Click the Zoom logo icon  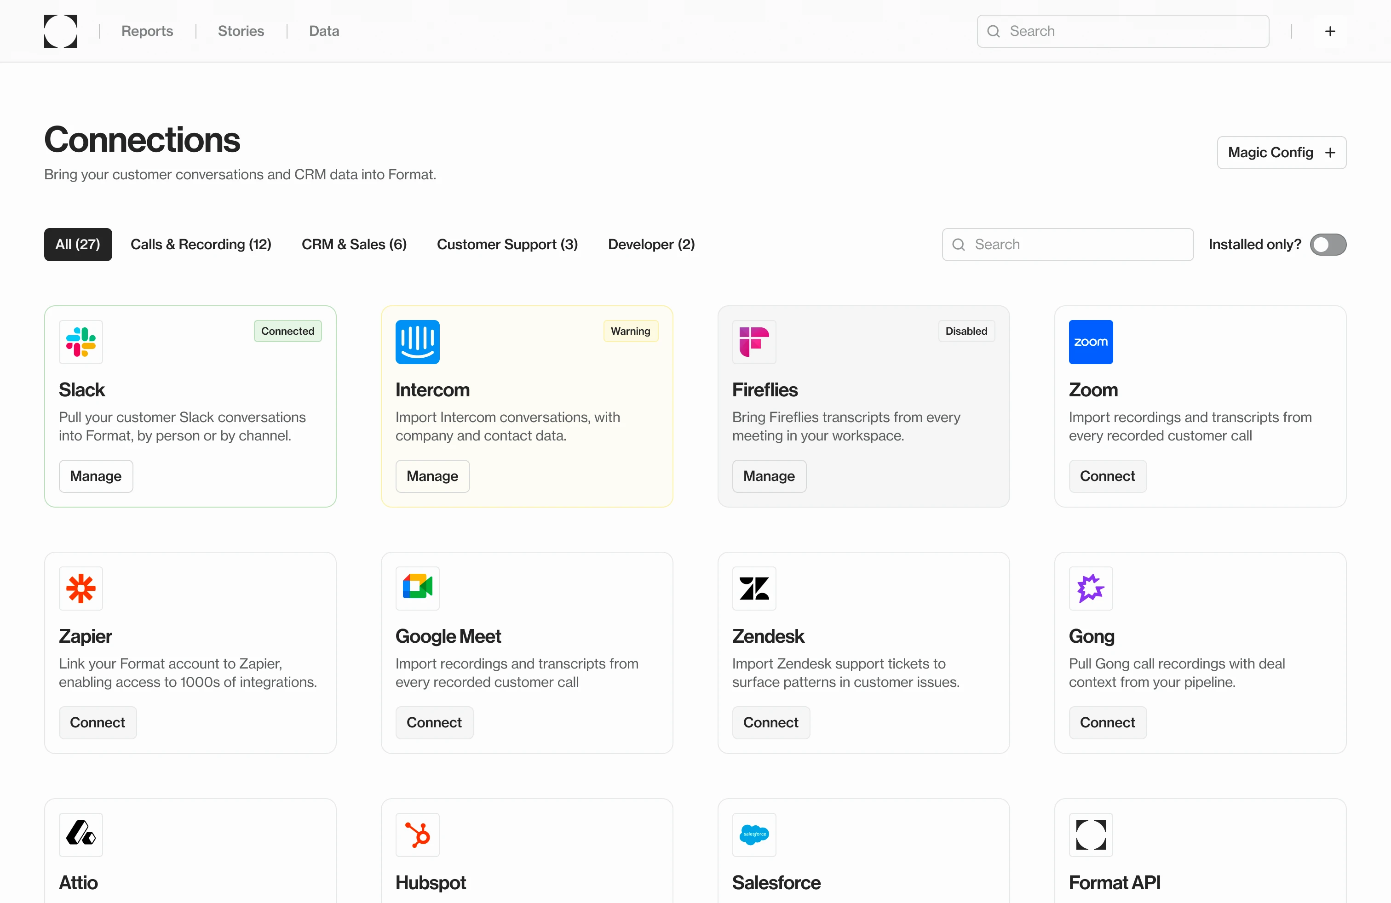click(x=1091, y=342)
